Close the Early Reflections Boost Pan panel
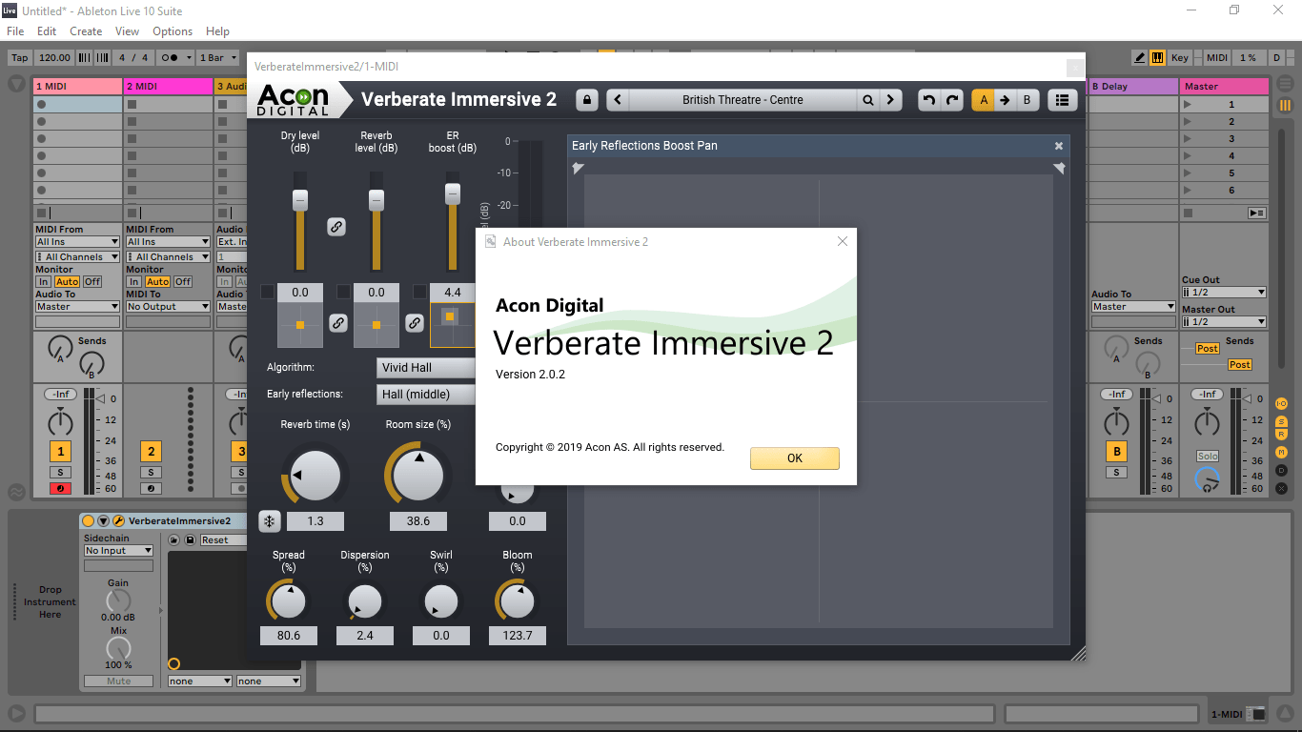This screenshot has width=1302, height=732. pyautogui.click(x=1058, y=146)
